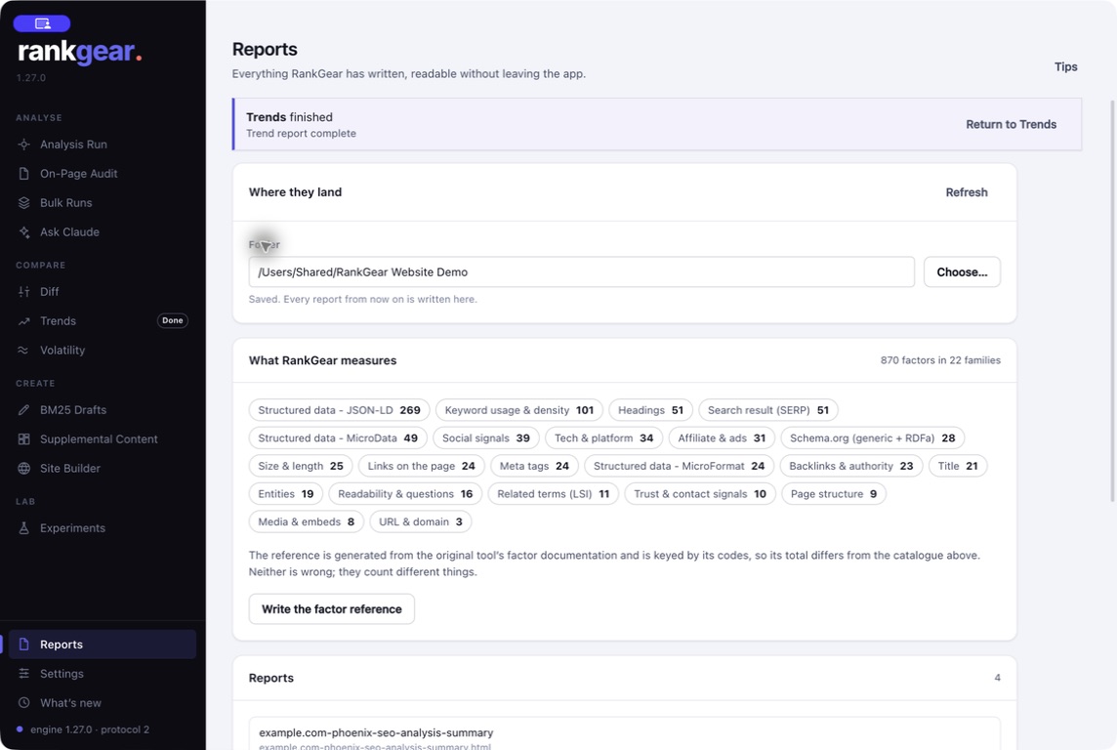Click the Backlinks & authority 23 chip
Viewport: 1117px width, 750px height.
coord(851,466)
